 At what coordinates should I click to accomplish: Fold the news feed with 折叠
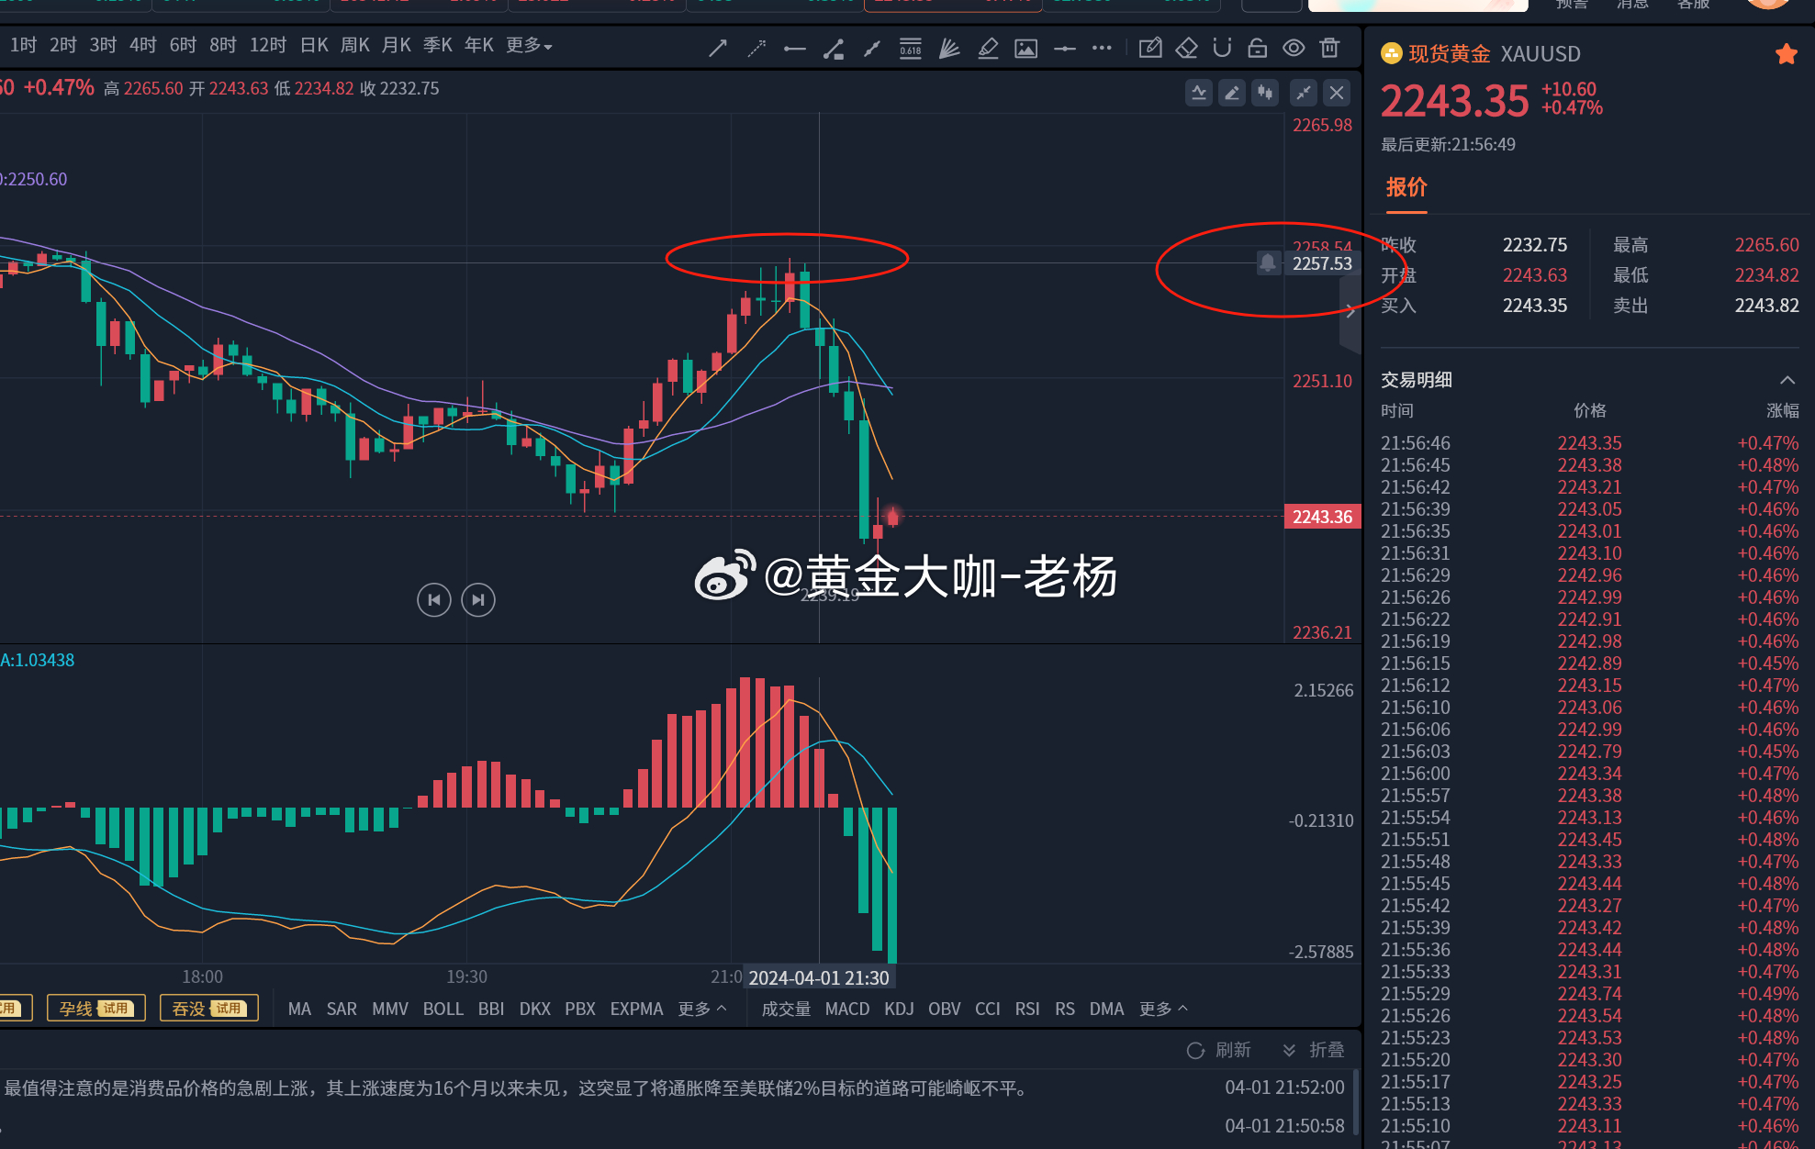pos(1314,1050)
